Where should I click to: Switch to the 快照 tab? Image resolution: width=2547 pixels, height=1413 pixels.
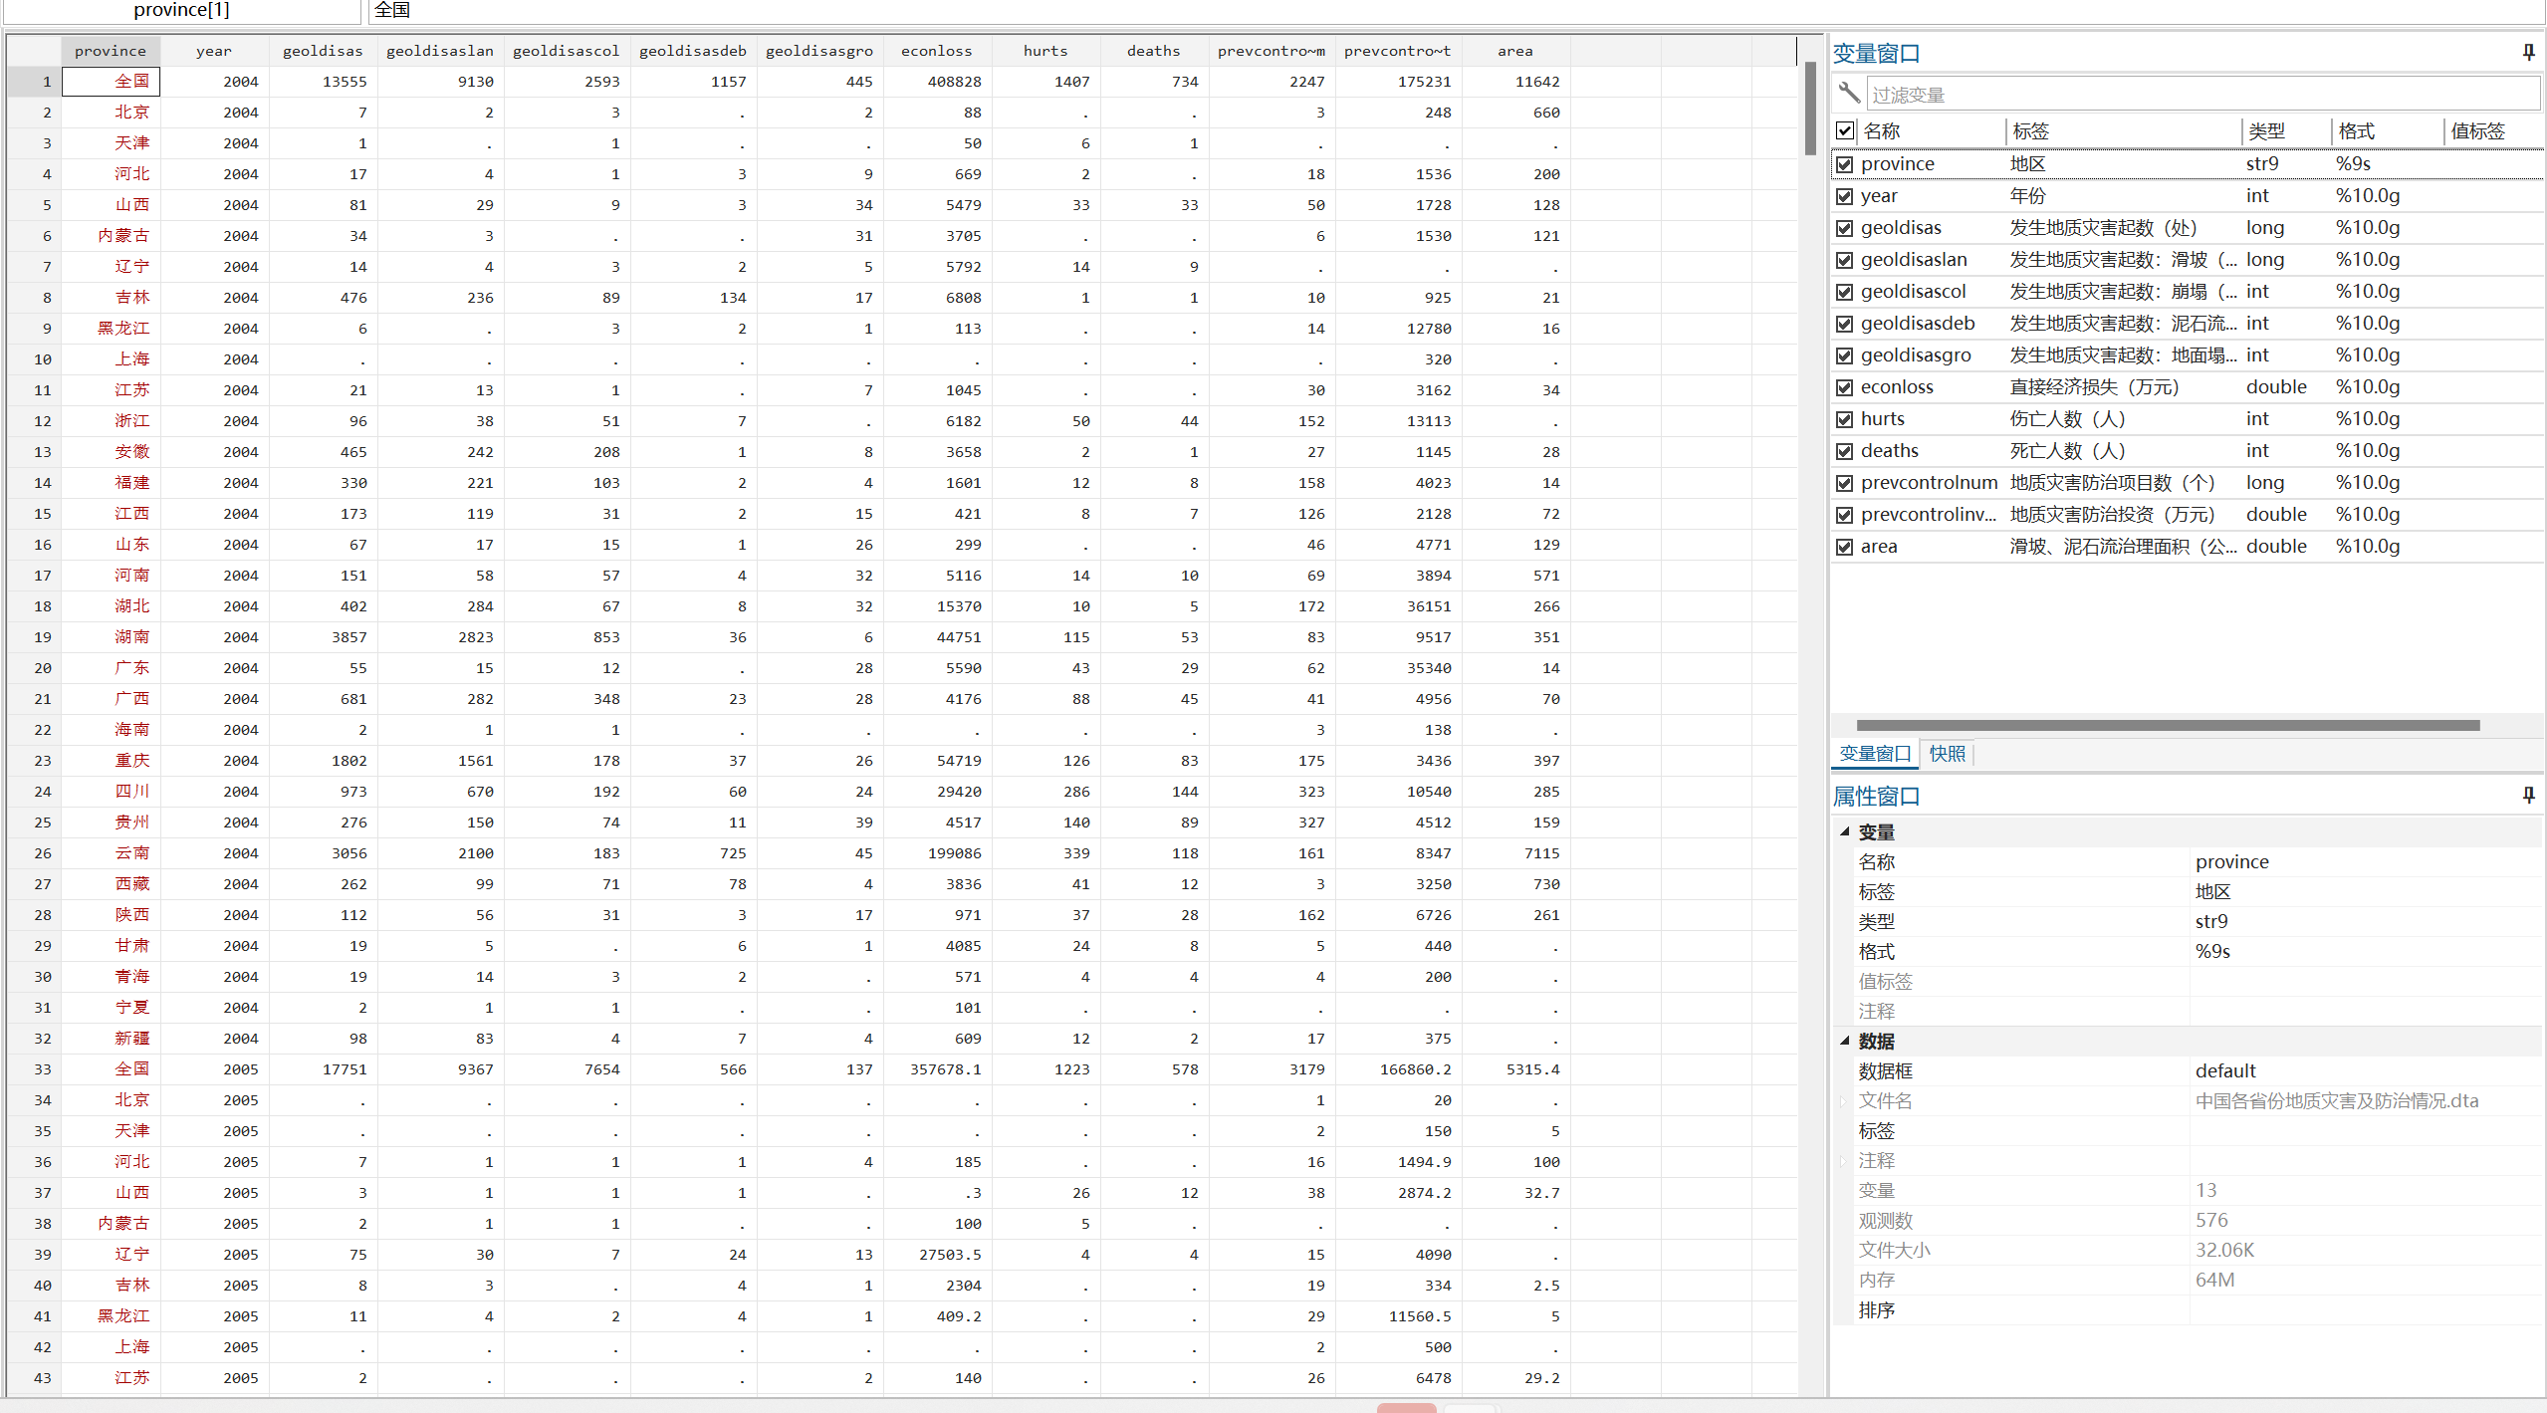click(1947, 754)
